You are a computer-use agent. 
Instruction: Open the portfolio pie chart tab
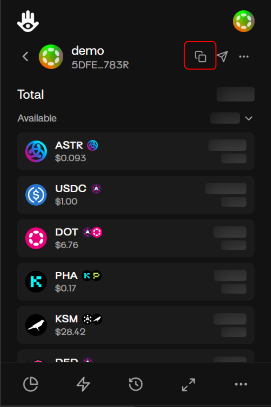pos(30,384)
